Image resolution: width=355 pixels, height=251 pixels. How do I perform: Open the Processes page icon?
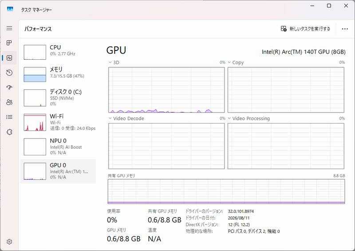[x=9, y=42]
